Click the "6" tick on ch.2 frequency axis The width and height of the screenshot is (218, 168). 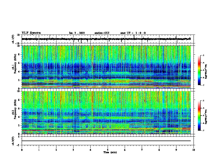click(x=19, y=108)
